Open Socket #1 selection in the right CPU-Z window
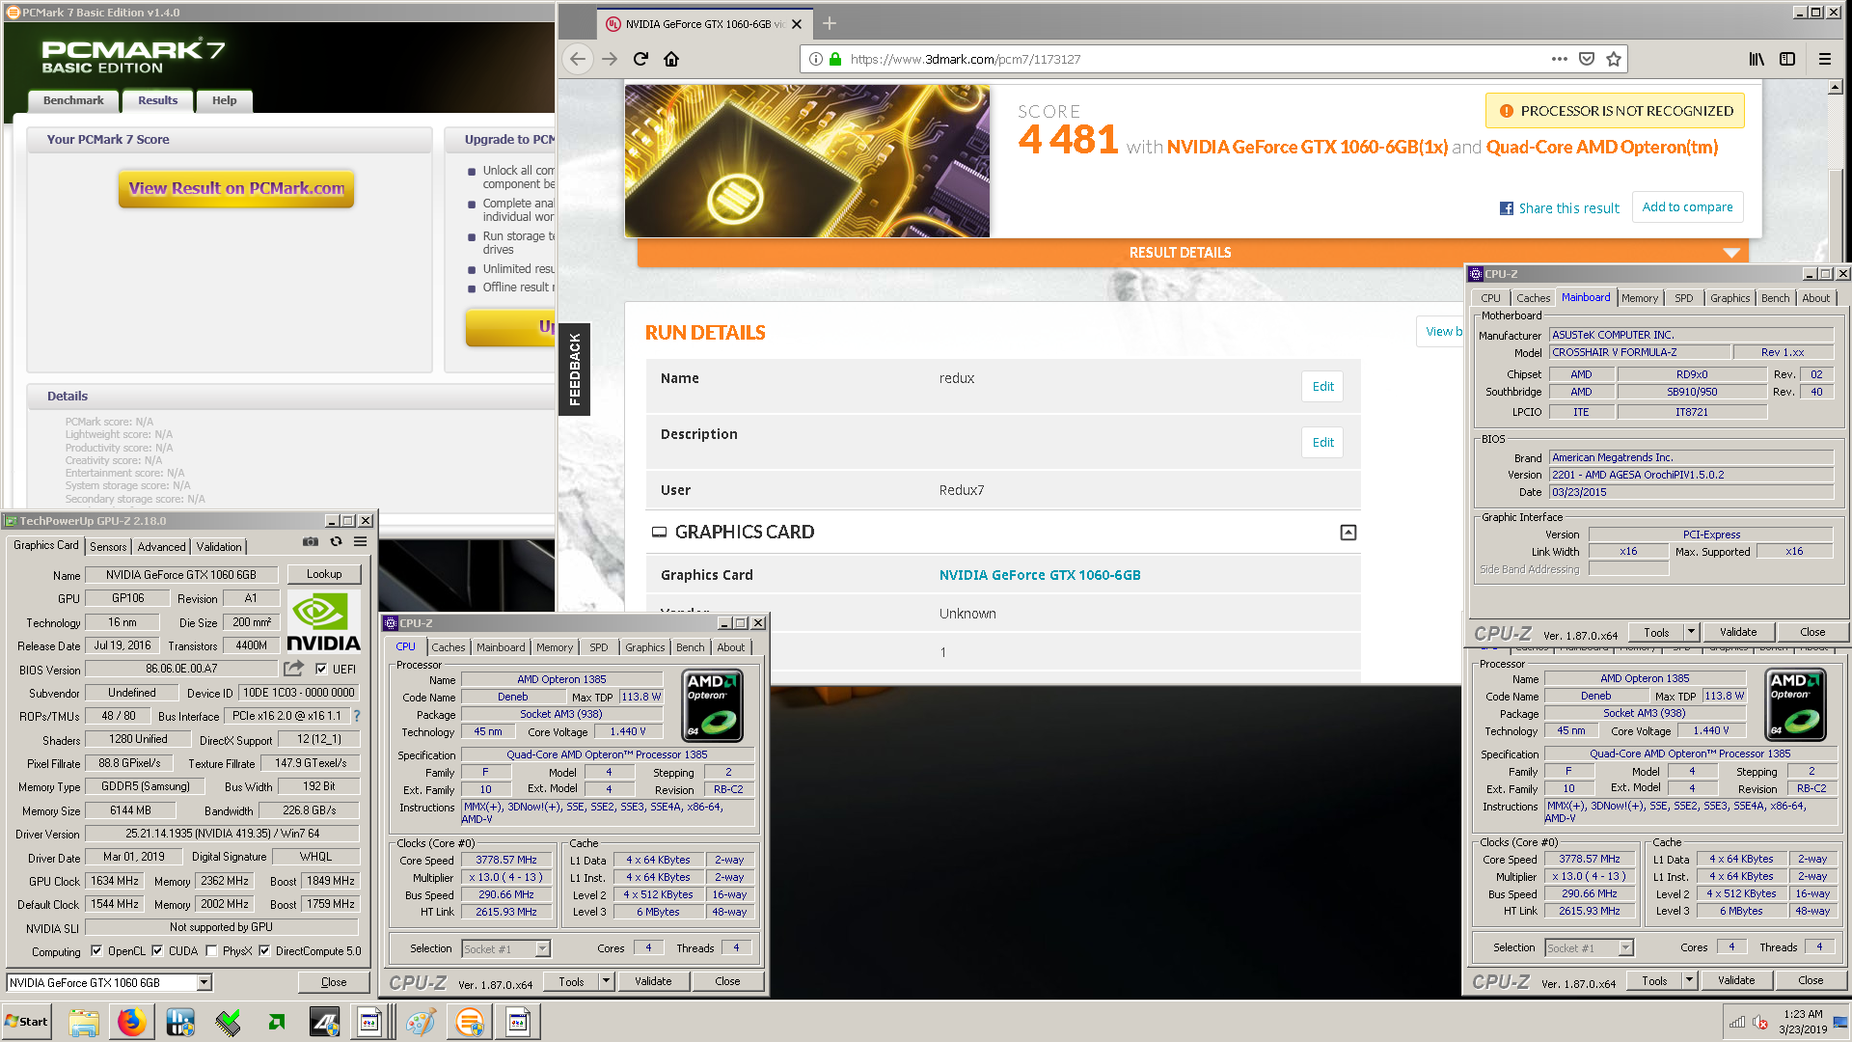This screenshot has width=1852, height=1042. [x=1589, y=947]
